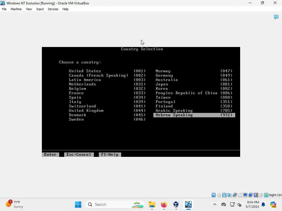The image size is (282, 211).
Task: Select Latin America (003) entry
Action: coord(107,80)
